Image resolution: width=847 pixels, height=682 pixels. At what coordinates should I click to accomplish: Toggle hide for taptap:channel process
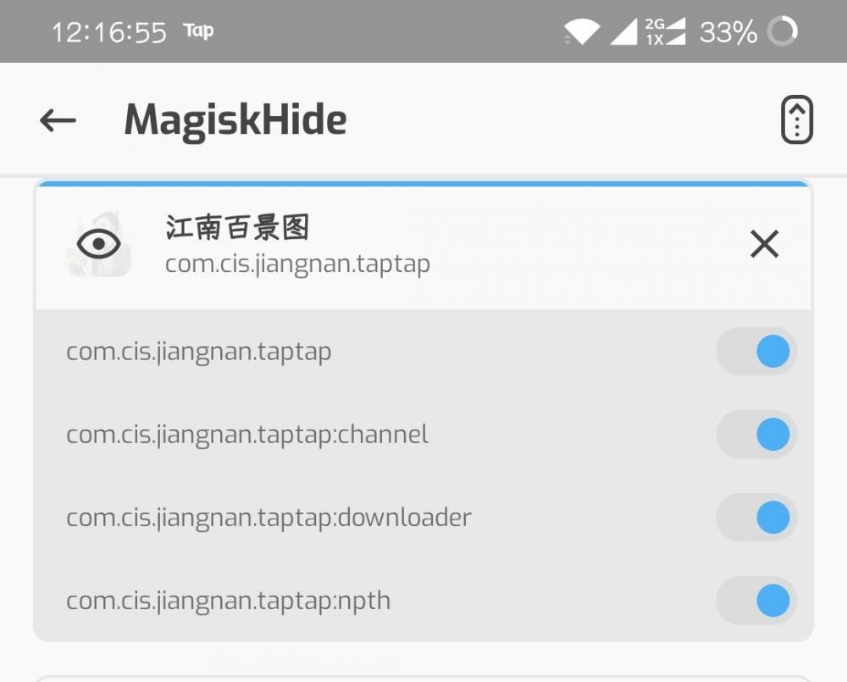[x=756, y=435]
